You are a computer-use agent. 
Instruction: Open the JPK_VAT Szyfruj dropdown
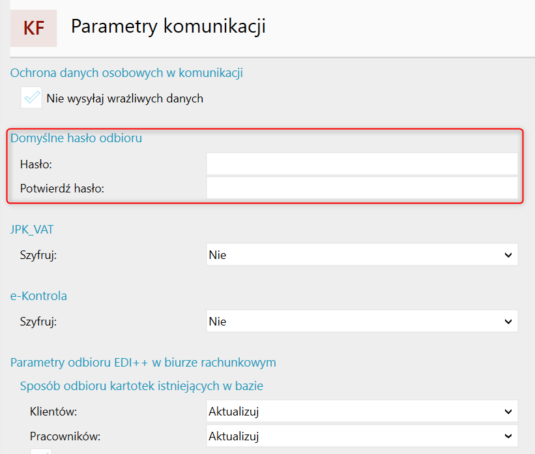point(362,255)
